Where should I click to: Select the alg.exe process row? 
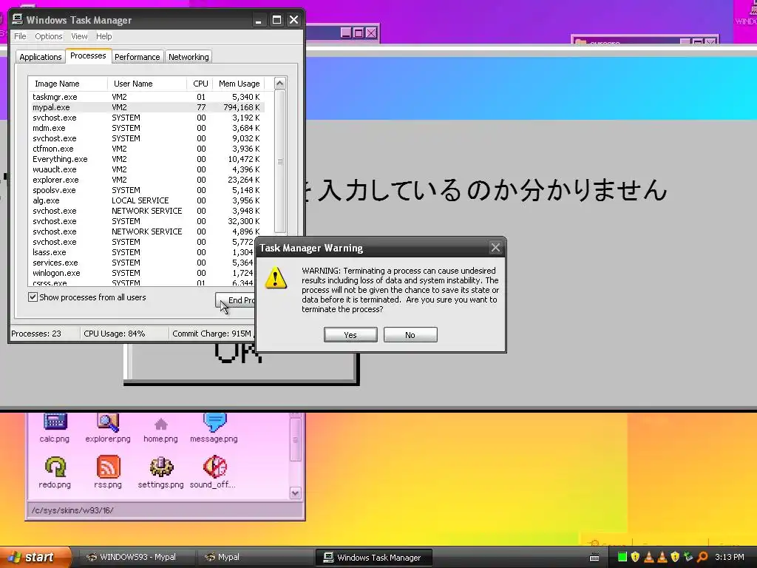click(146, 200)
